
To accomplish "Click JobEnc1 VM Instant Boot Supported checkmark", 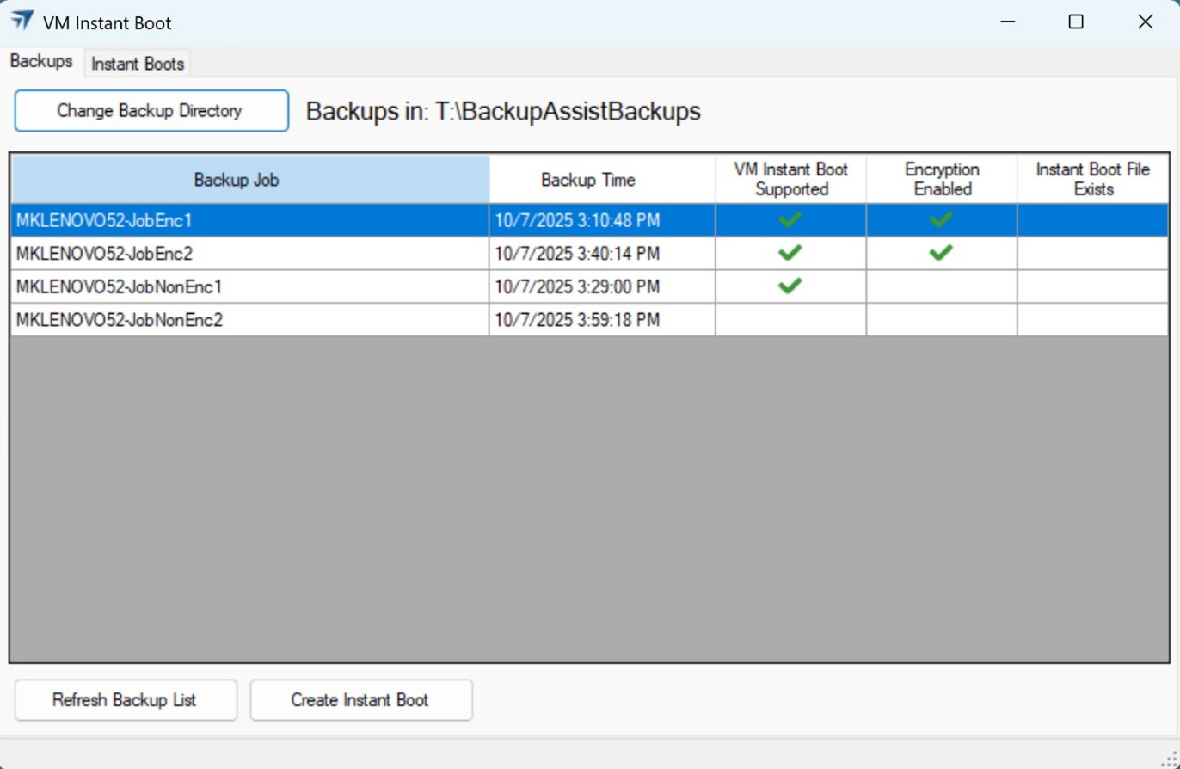I will point(790,220).
